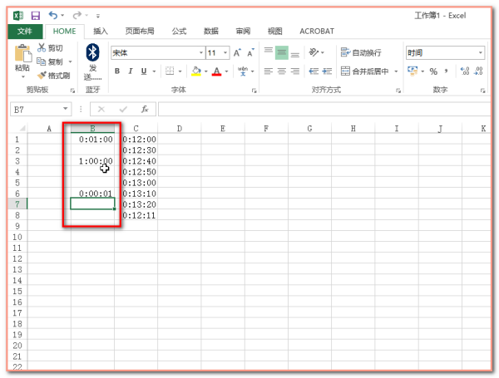The height and width of the screenshot is (378, 499).
Task: Click the Cut (剪切) scissors icon
Action: point(42,49)
